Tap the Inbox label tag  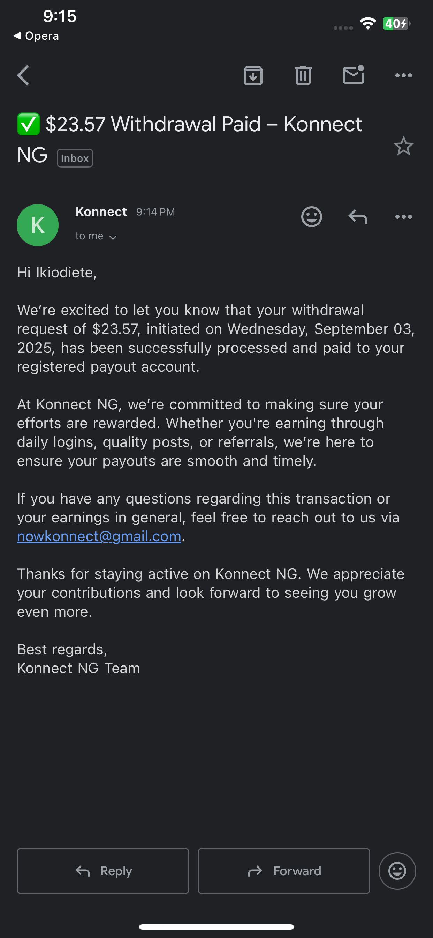pos(75,158)
